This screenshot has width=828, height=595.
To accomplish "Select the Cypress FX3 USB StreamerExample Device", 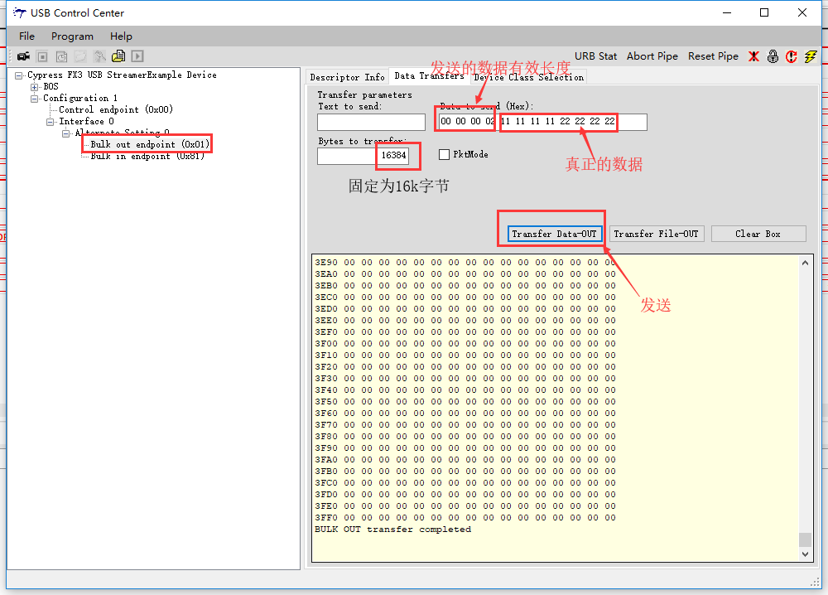I will (x=122, y=75).
